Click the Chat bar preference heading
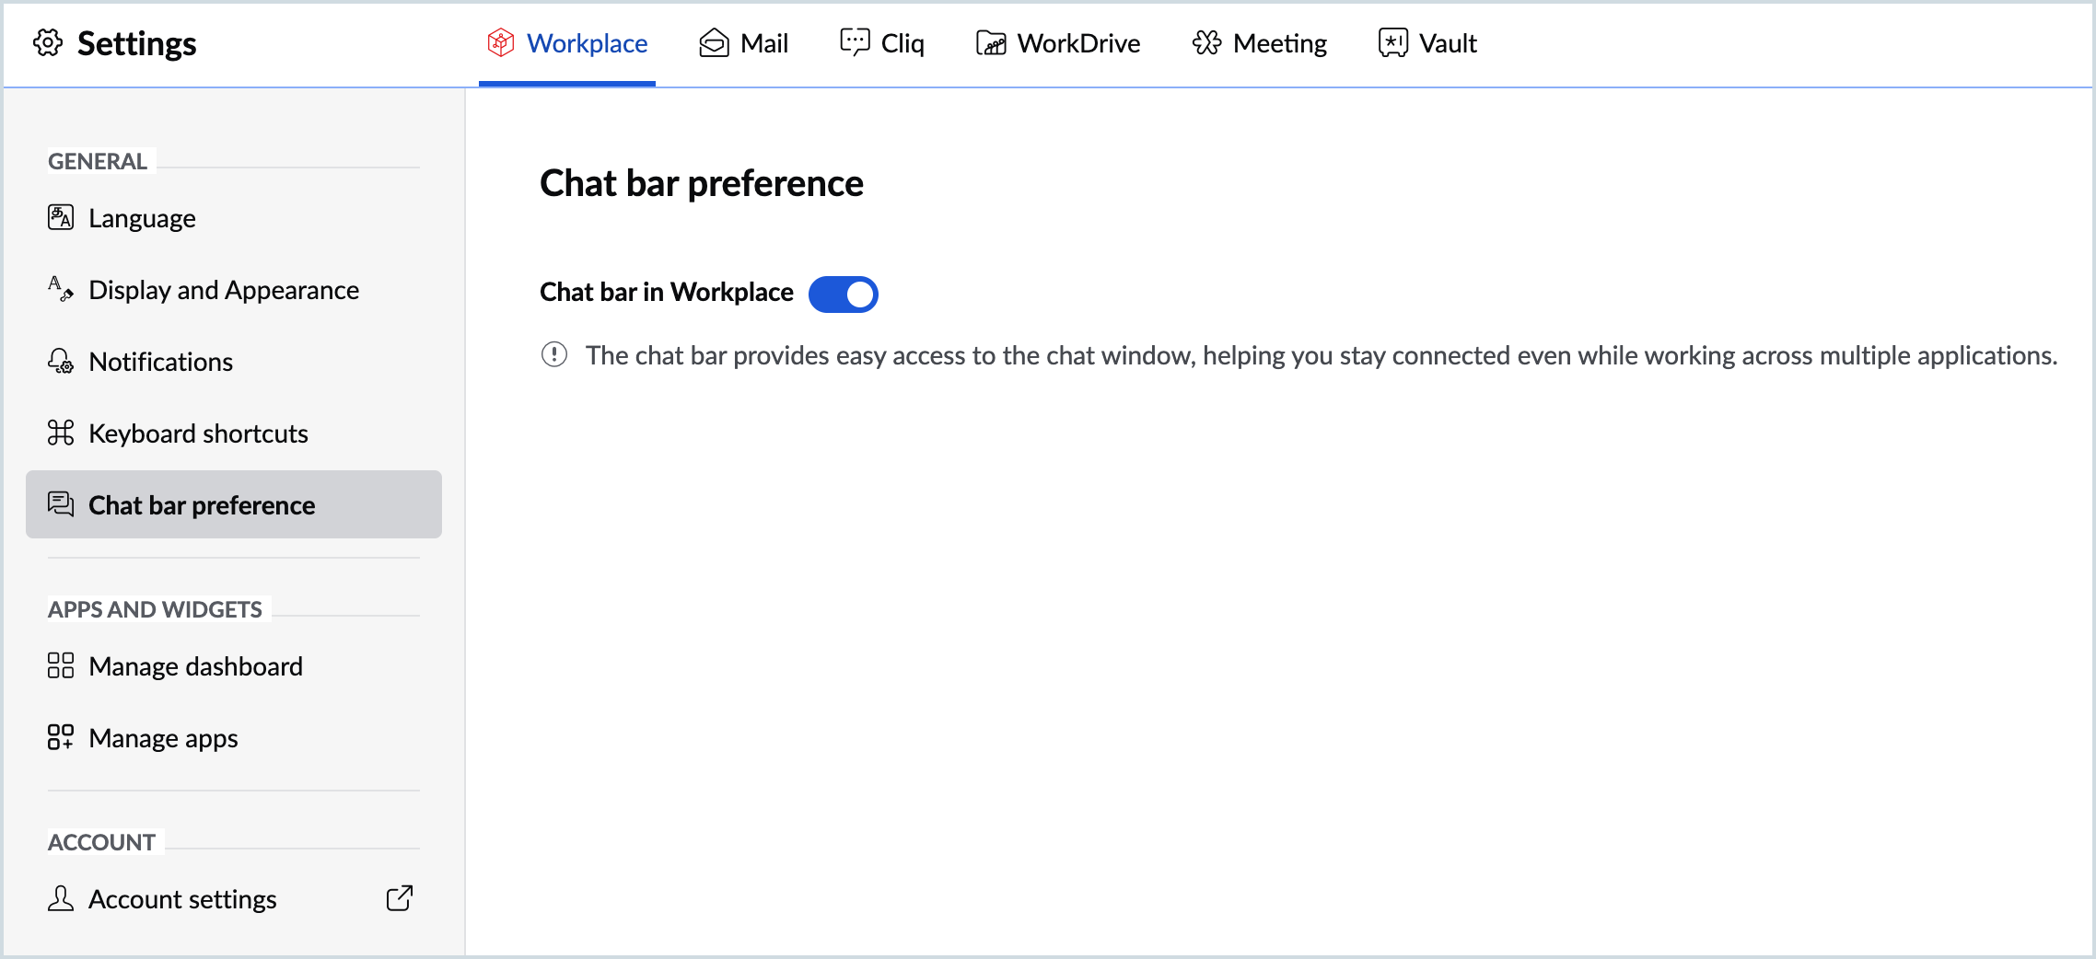The width and height of the screenshot is (2096, 959). (x=702, y=183)
